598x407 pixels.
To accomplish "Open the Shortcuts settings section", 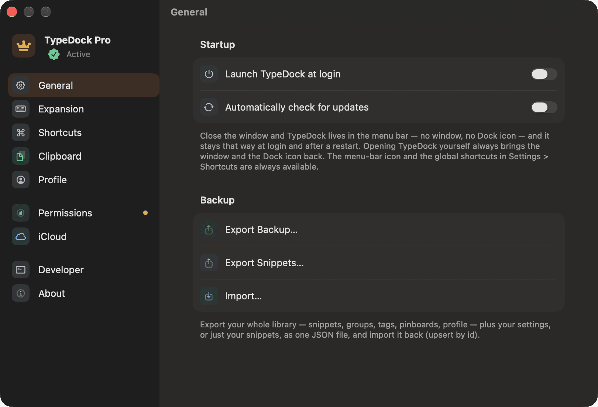I will point(84,132).
